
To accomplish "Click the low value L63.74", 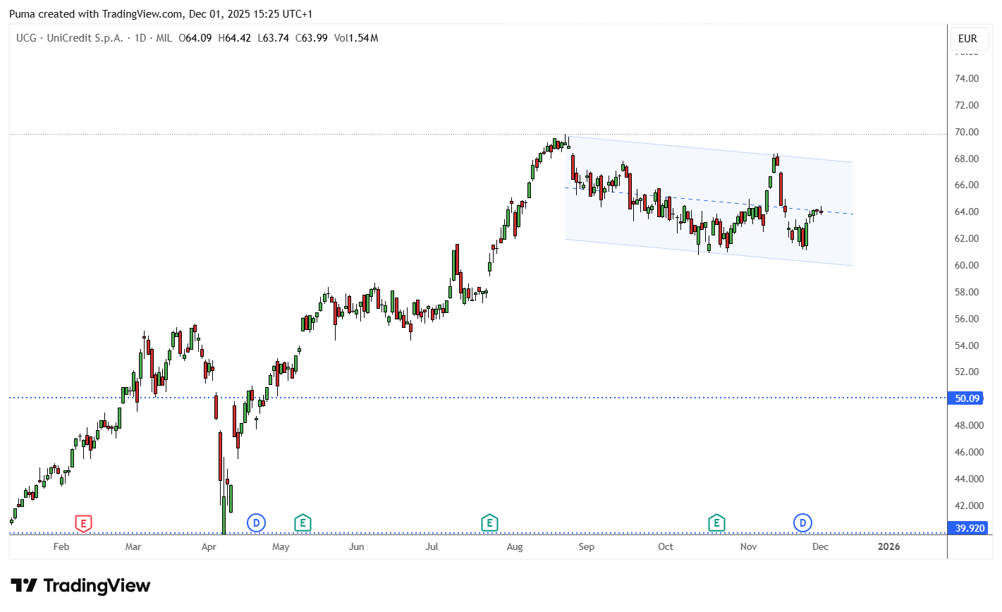I will tap(273, 38).
